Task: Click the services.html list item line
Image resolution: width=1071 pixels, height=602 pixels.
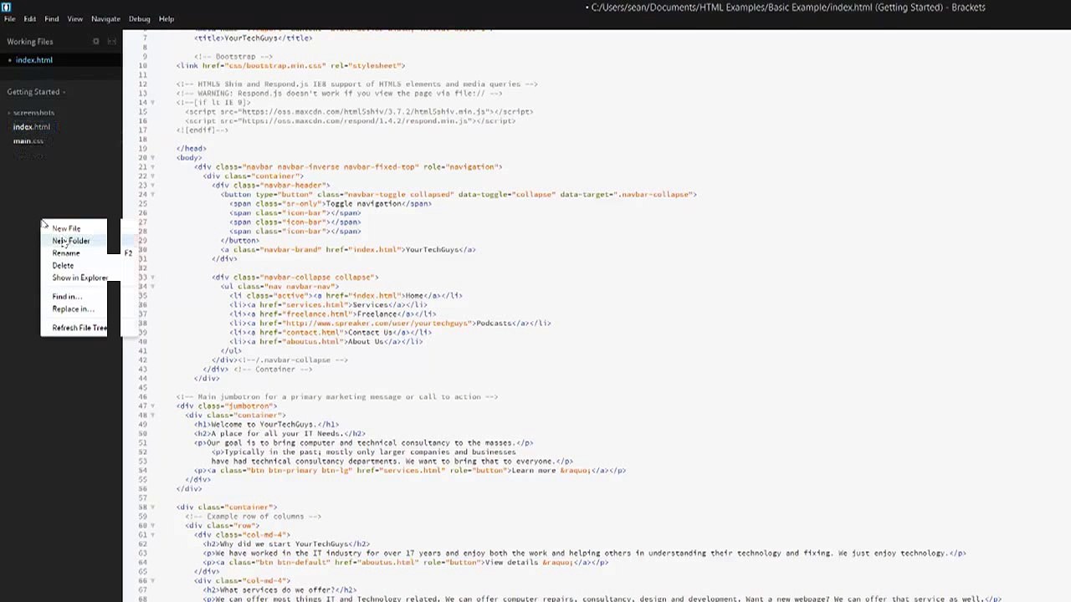Action: click(329, 304)
